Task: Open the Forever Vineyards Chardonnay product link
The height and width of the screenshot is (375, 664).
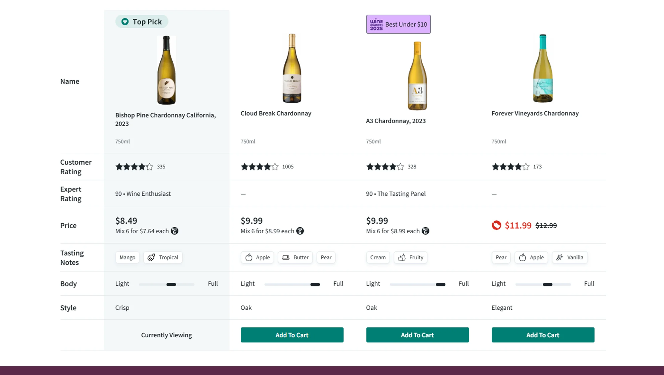Action: pyautogui.click(x=535, y=113)
